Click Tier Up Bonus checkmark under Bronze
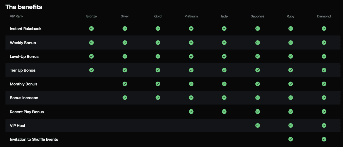343x147 pixels. [x=92, y=70]
